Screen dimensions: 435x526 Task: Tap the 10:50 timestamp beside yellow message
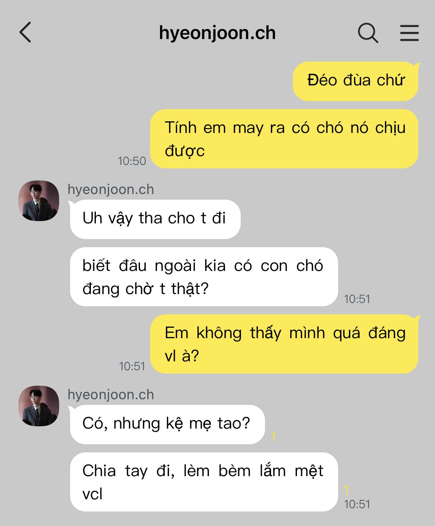tap(132, 161)
